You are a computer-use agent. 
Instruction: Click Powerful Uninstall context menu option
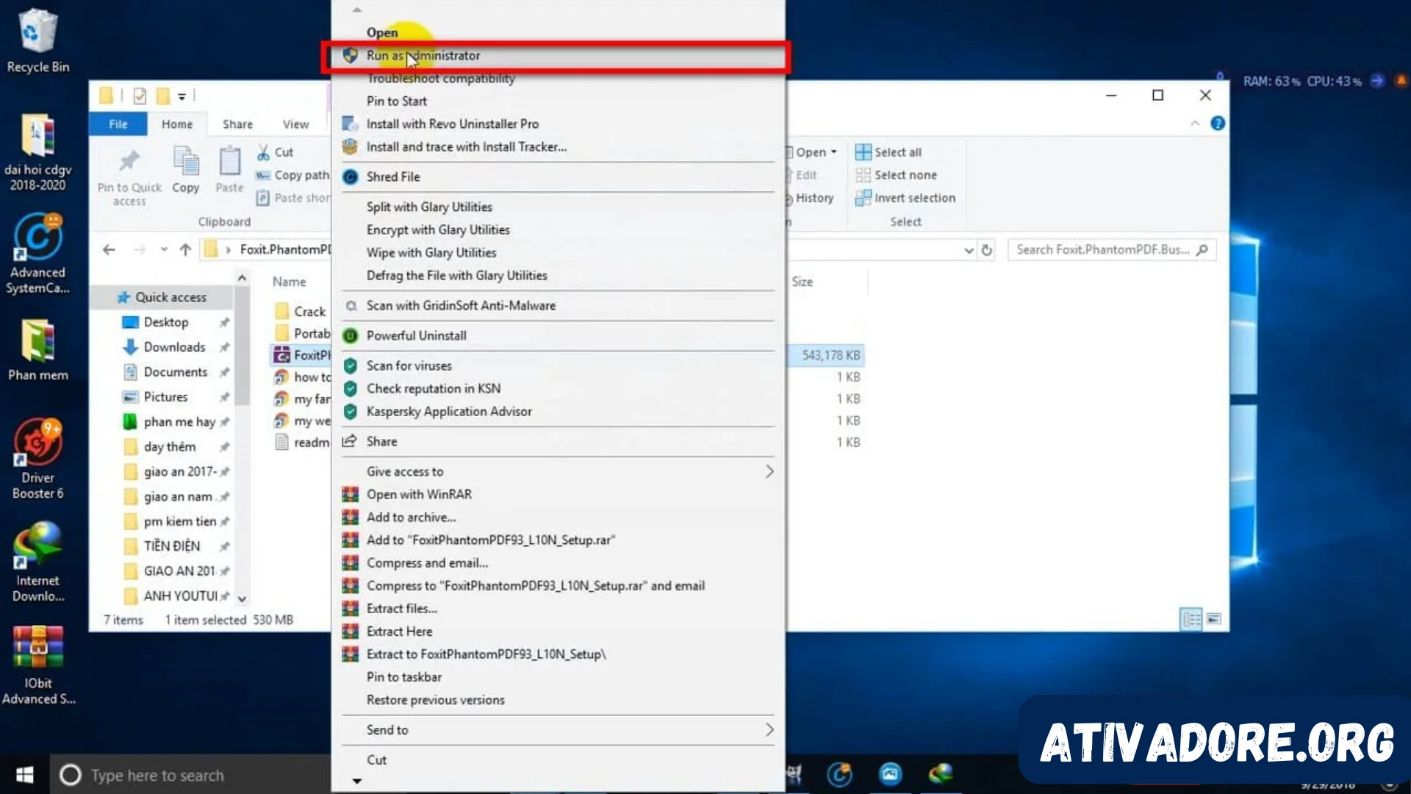pos(416,335)
